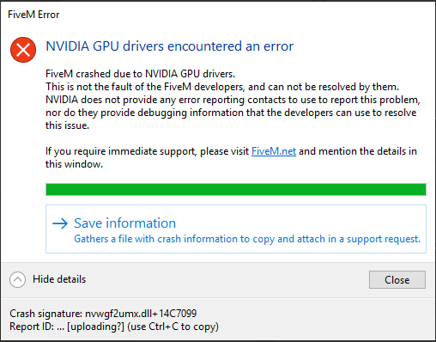The image size is (436, 342).
Task: Select the Save information command link
Action: tap(236, 229)
